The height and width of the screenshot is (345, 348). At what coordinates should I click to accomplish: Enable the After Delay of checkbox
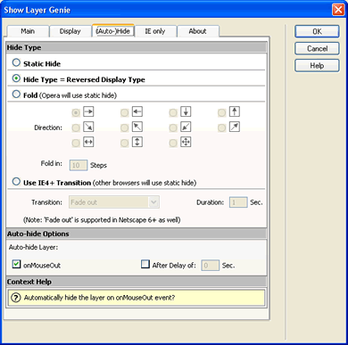tap(145, 264)
